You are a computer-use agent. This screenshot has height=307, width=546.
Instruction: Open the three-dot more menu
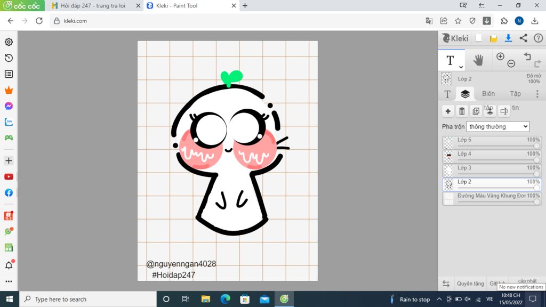pos(537,94)
